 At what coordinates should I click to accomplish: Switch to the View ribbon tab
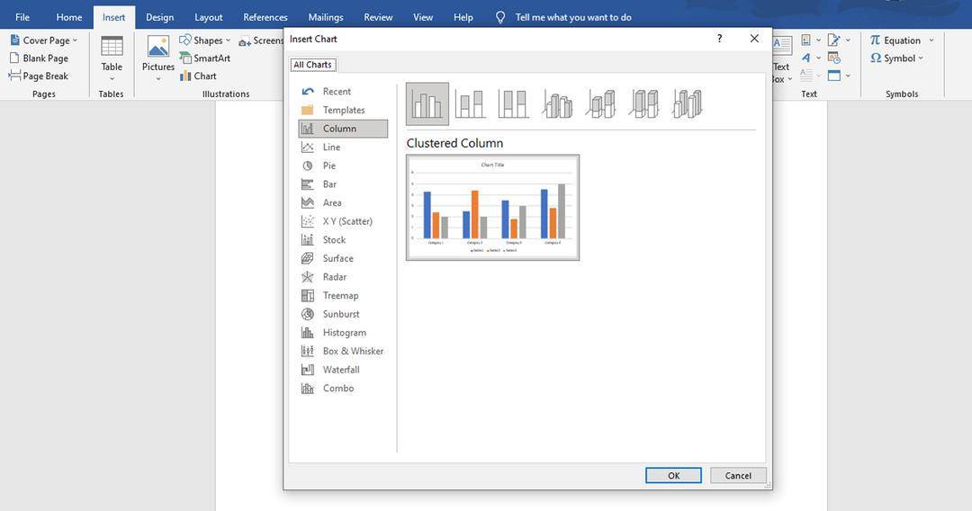(x=423, y=17)
